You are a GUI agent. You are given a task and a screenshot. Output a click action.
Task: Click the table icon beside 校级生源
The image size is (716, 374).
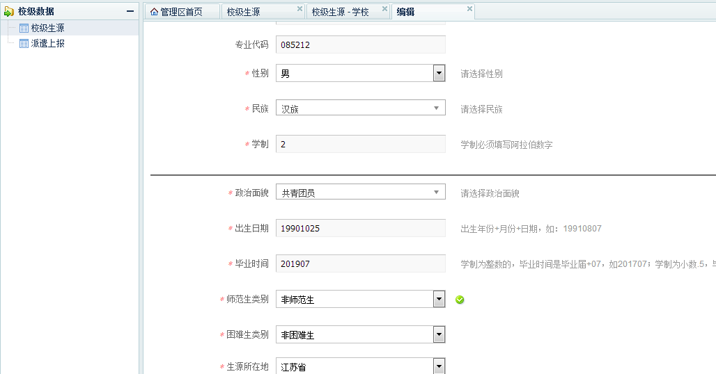(x=24, y=29)
